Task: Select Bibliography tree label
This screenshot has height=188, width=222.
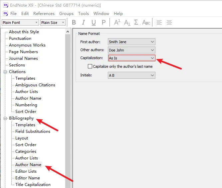Action: click(21, 118)
